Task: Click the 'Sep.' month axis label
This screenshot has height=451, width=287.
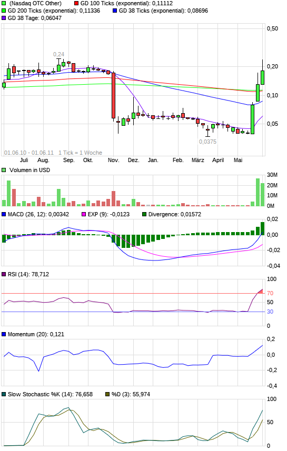Action: pyautogui.click(x=69, y=160)
